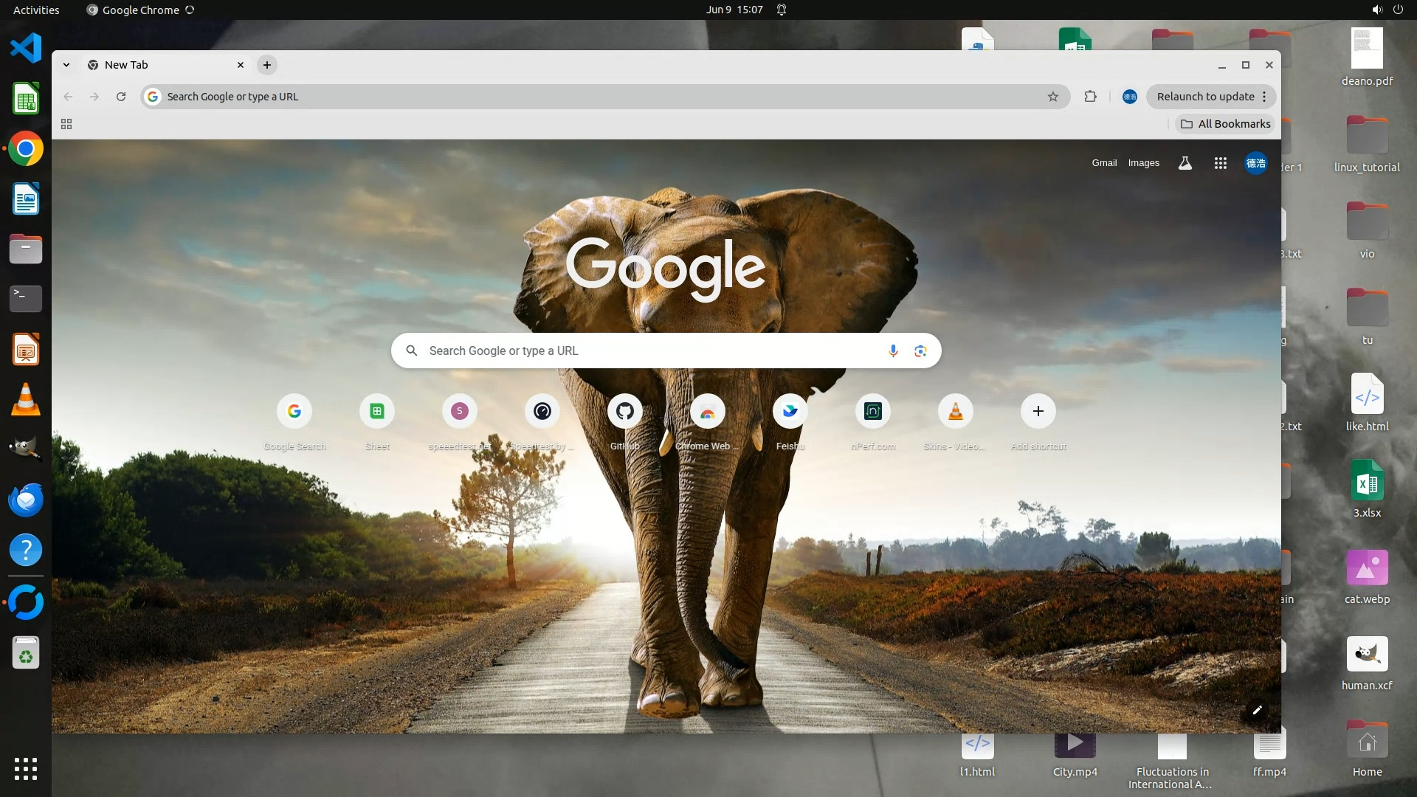Bookmark this tab with star icon
The image size is (1417, 797).
pyautogui.click(x=1053, y=97)
